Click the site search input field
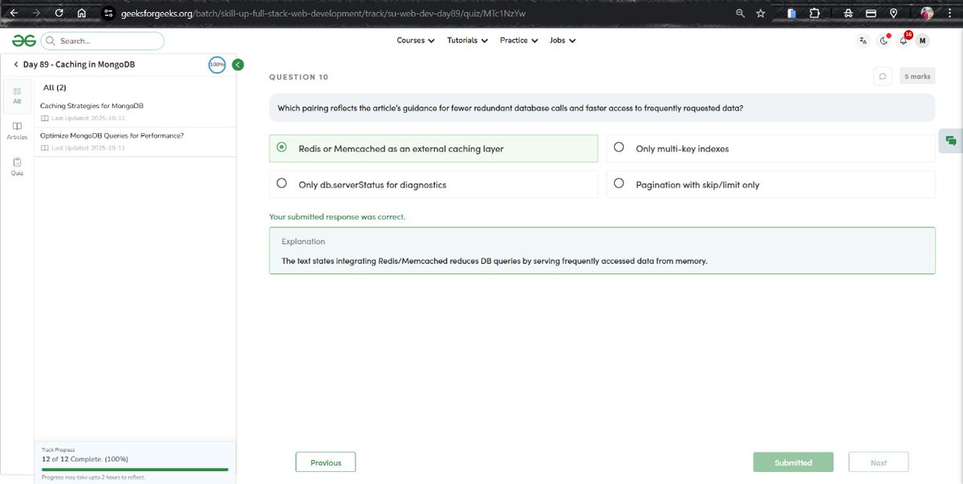963x484 pixels. click(102, 40)
